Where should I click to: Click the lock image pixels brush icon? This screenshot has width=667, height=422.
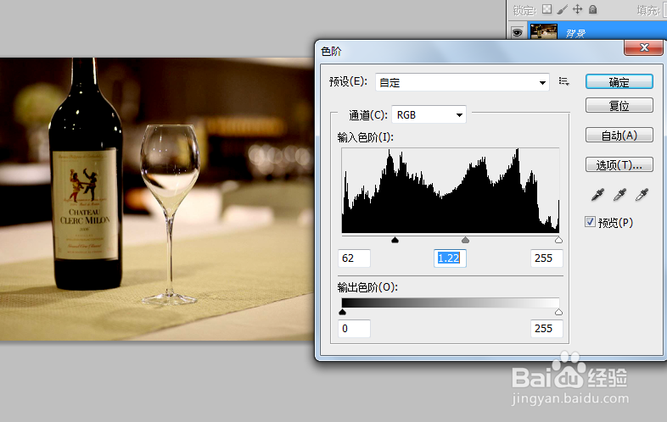563,9
